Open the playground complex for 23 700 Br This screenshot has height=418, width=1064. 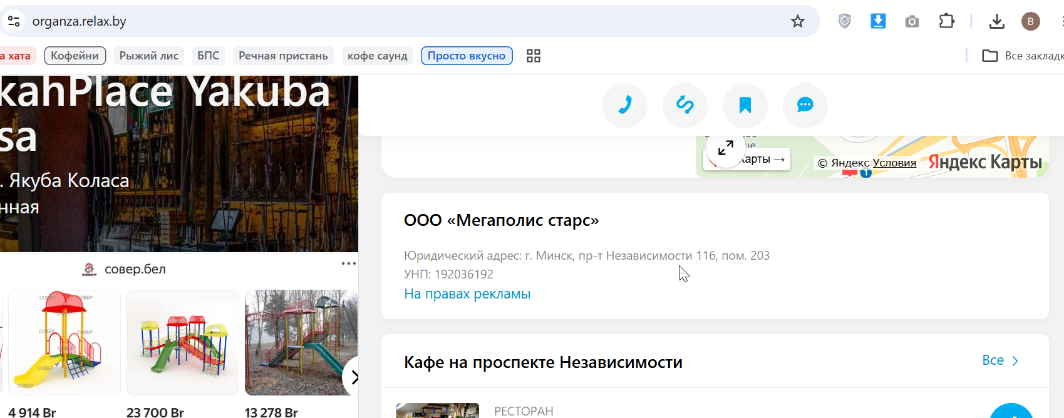[183, 342]
